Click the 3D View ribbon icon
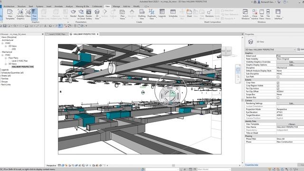The width and height of the screenshot is (304, 171). pyautogui.click(x=97, y=14)
